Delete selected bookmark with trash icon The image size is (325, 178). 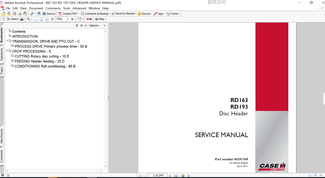point(76,25)
